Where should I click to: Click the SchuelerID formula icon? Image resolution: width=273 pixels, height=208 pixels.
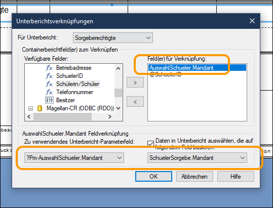tap(49, 76)
